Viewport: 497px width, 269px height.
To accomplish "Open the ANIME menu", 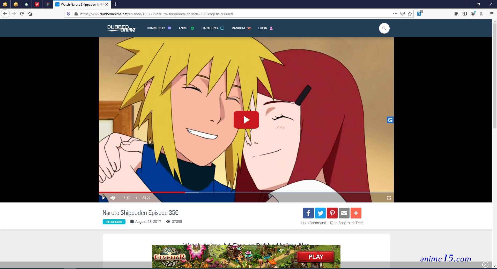I will tap(186, 28).
